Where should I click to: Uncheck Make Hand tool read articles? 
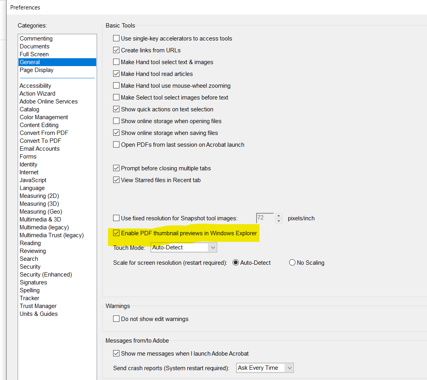coord(116,74)
